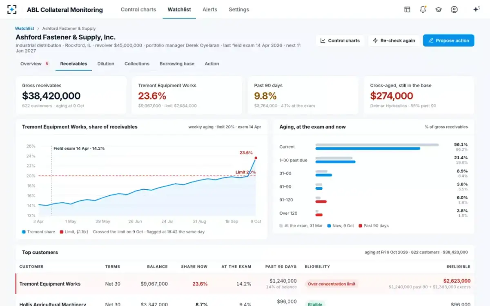This screenshot has width=490, height=306.
Task: Click the ELIGIBILITY column header
Action: point(317,266)
